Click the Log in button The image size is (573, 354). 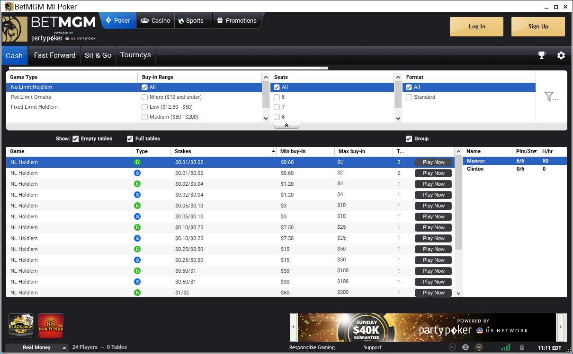[x=476, y=26]
